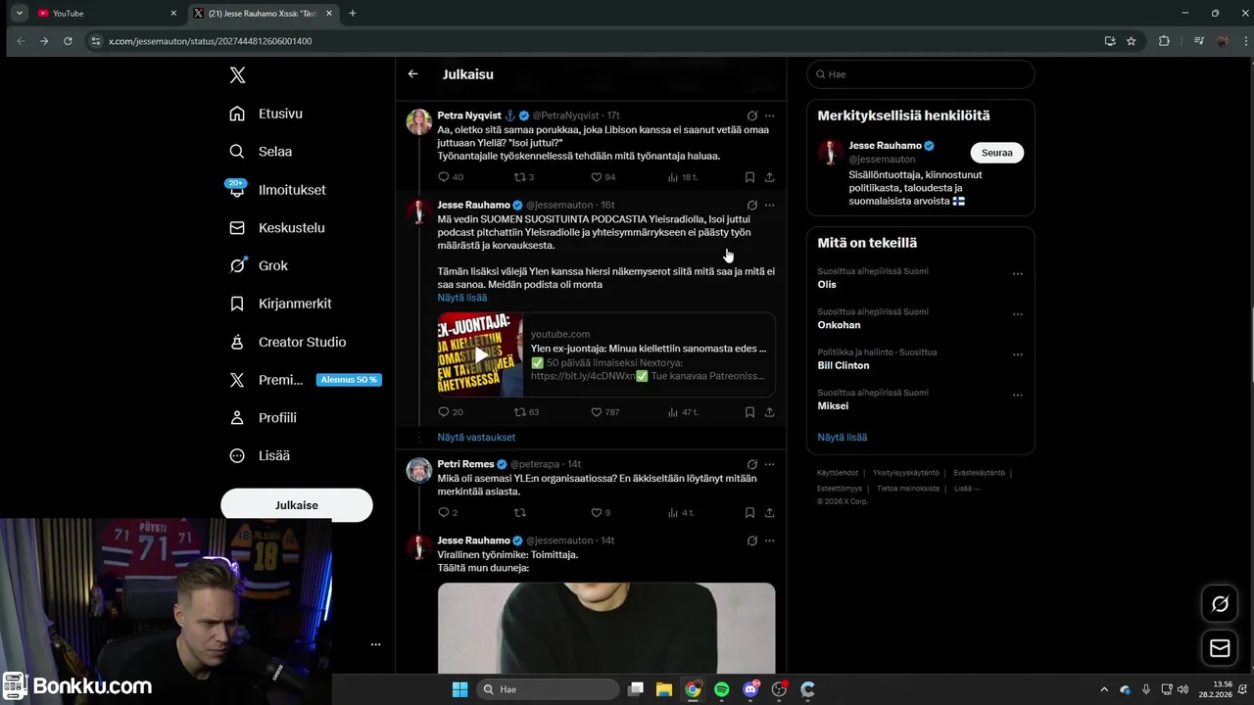This screenshot has height=705, width=1254.
Task: Open more options on Jesse's 14t post
Action: [769, 540]
